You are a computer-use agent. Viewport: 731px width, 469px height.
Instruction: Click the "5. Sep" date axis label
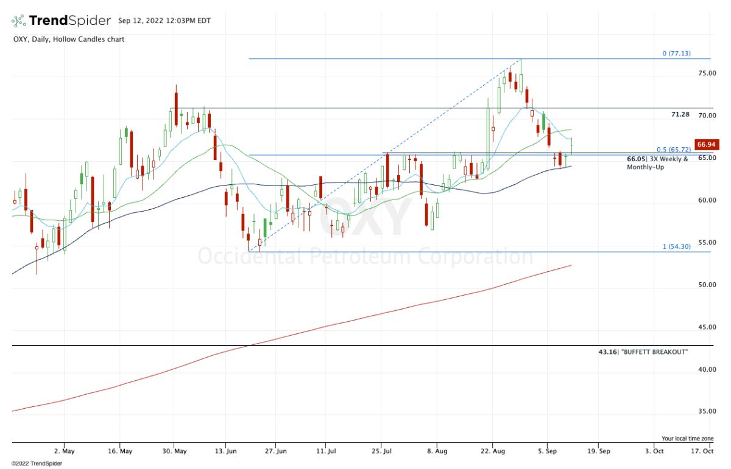click(x=547, y=451)
